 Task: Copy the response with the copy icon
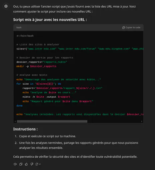pos(21,164)
